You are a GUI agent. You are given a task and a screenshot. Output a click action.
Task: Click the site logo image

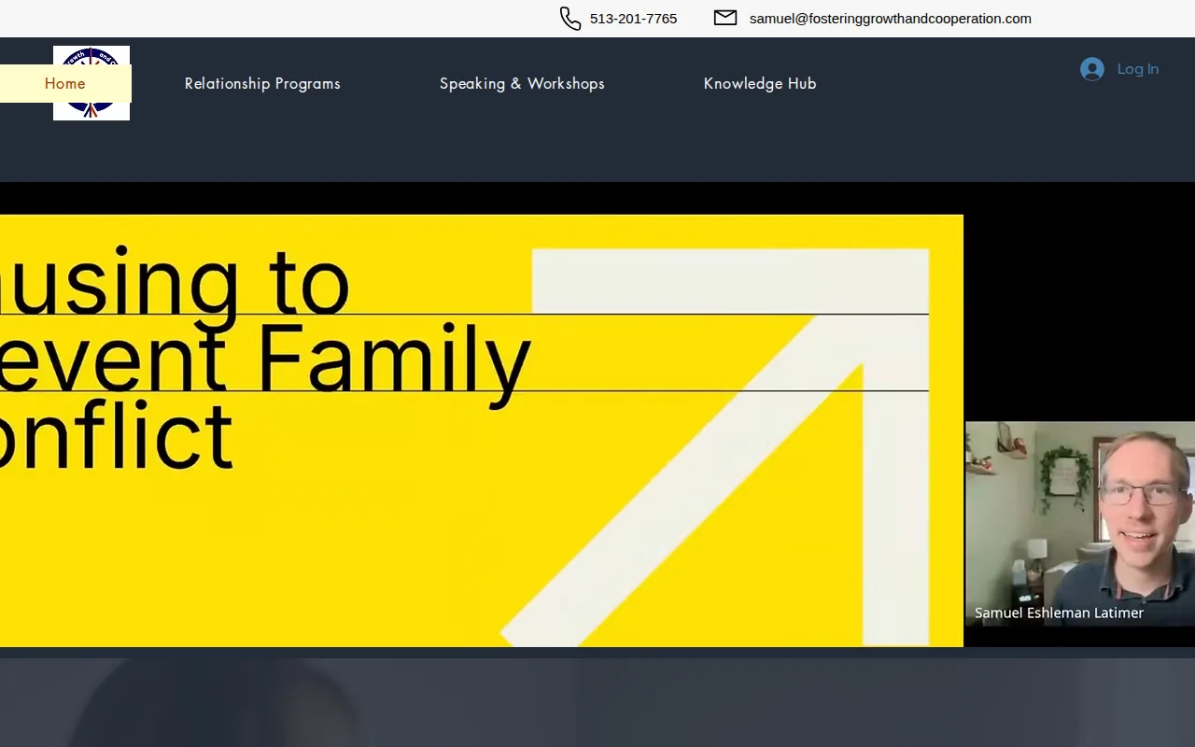(x=91, y=83)
